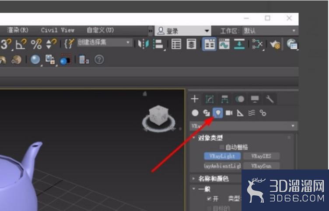The width and height of the screenshot is (329, 211).
Task: Switch to the Motion panel tab
Action: coord(240,99)
